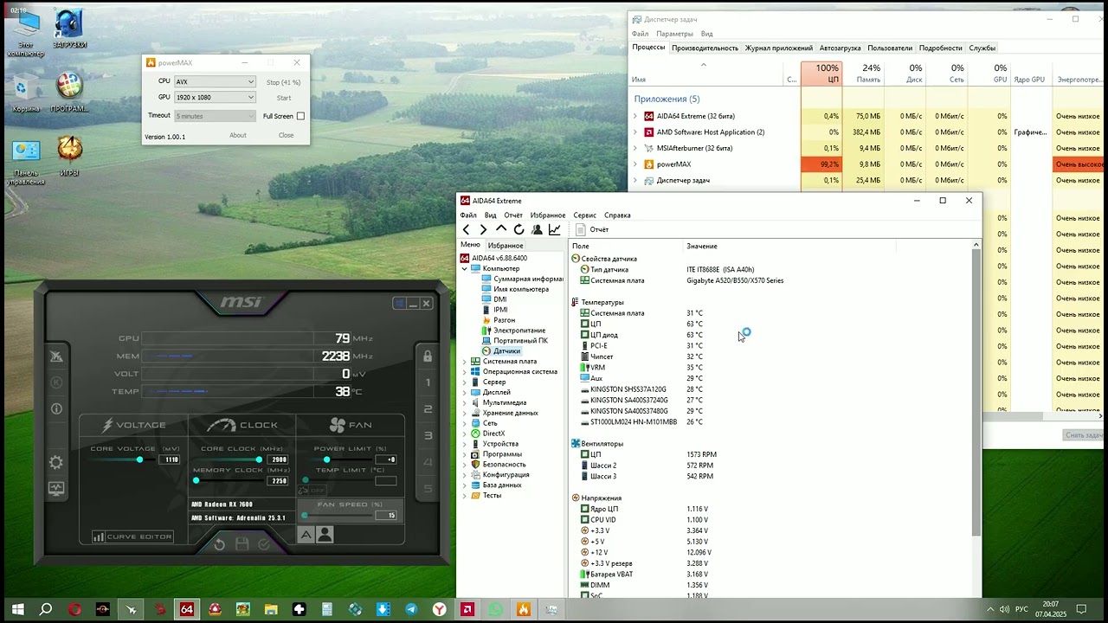
Task: Go up one level in AIDA64
Action: (x=500, y=229)
